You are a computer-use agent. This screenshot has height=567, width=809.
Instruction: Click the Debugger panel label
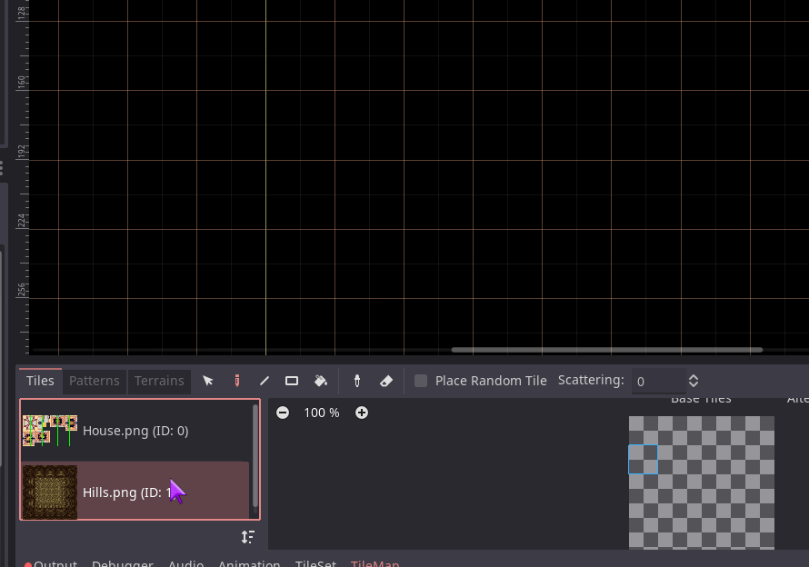tap(123, 562)
